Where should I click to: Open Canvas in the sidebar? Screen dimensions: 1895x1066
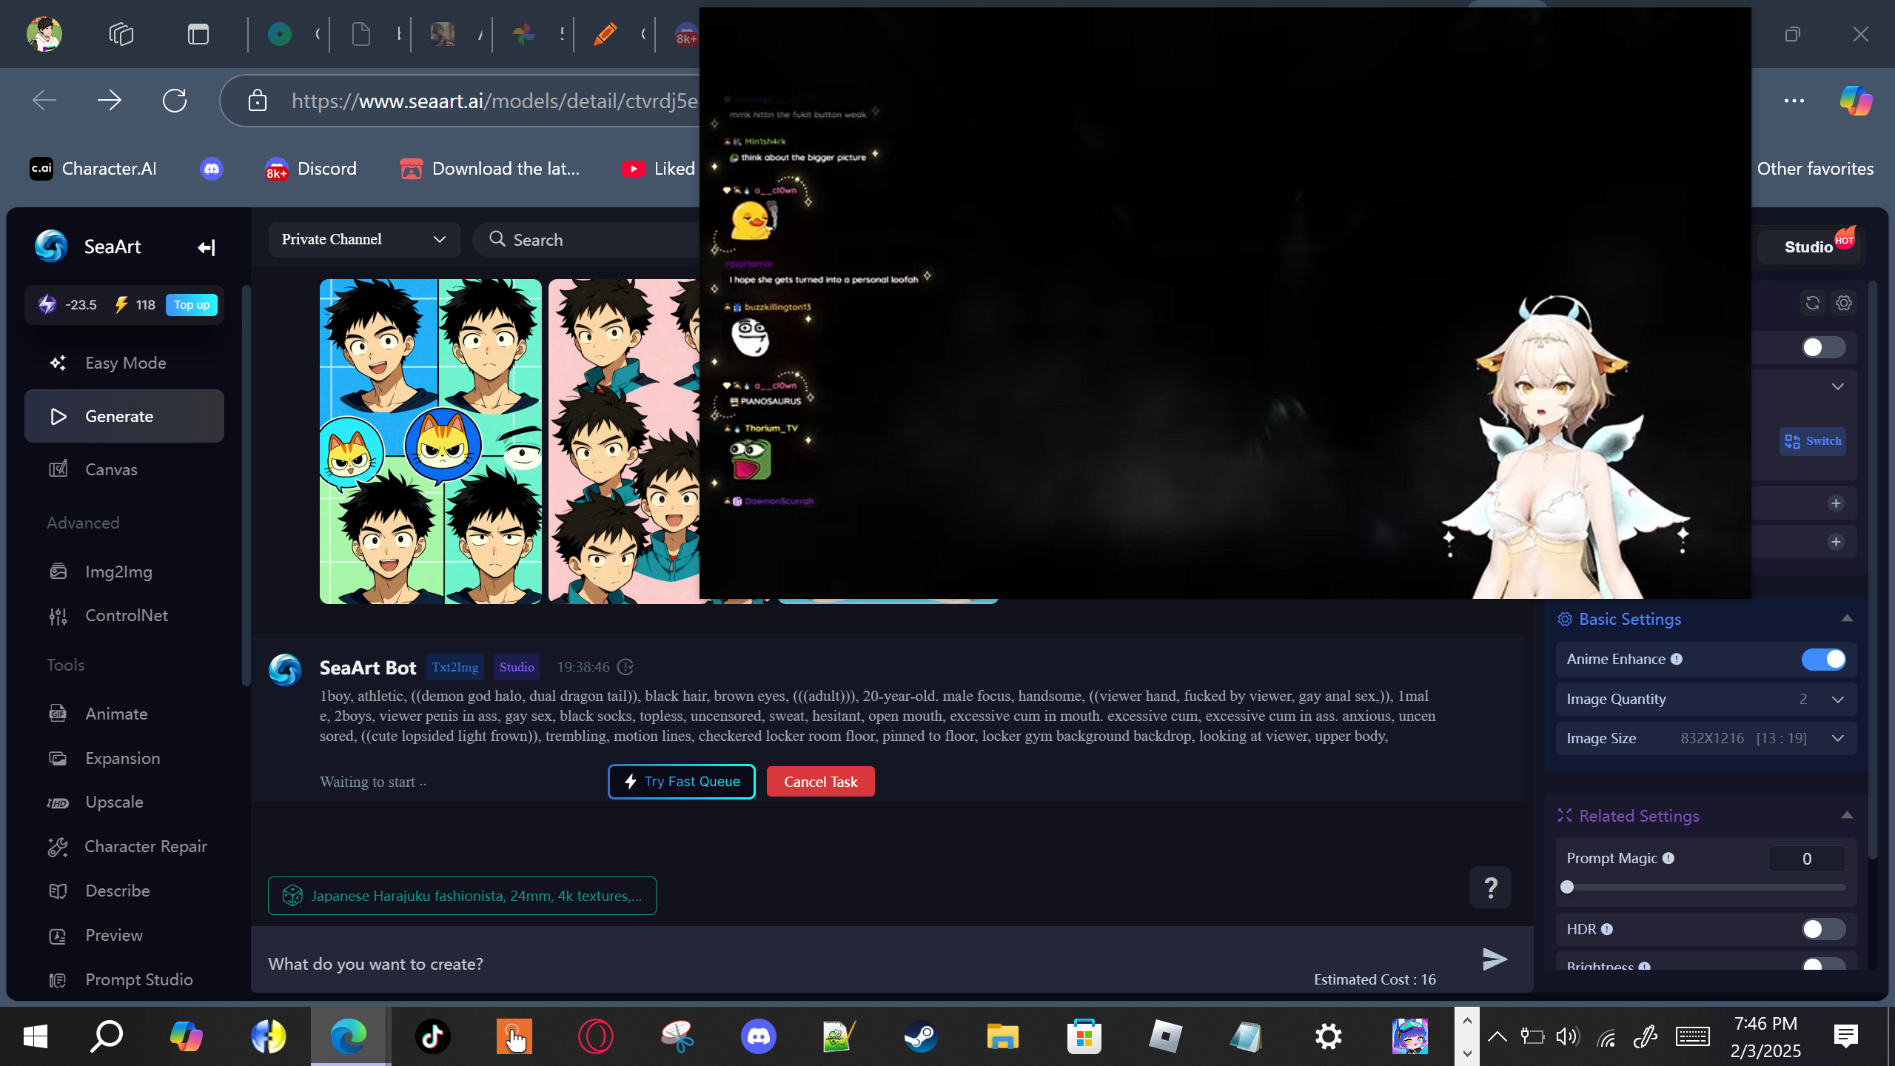coord(124,469)
